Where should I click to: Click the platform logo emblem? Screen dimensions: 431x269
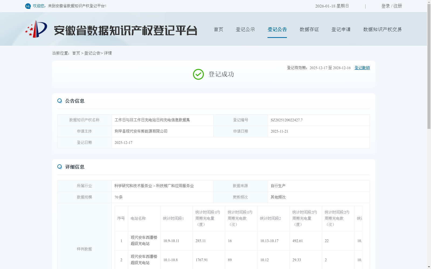click(36, 29)
